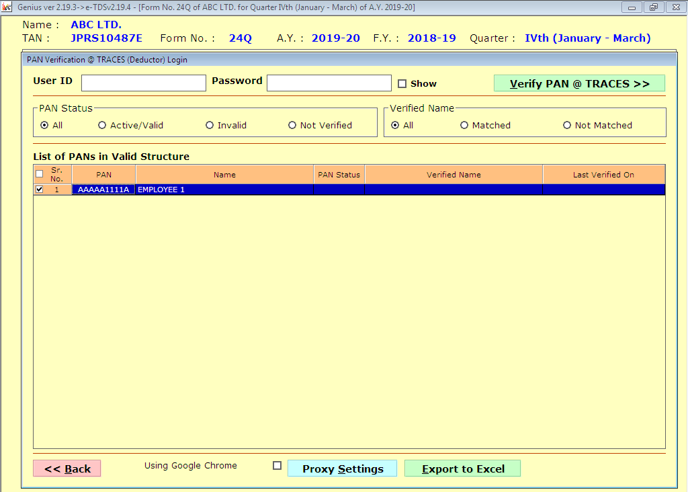
Task: Enable the Show password checkbox
Action: (x=402, y=84)
